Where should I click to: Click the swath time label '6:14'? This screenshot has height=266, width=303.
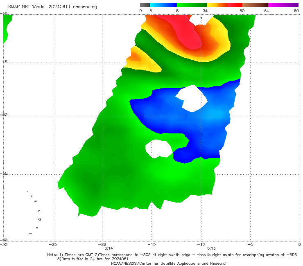[109, 248]
